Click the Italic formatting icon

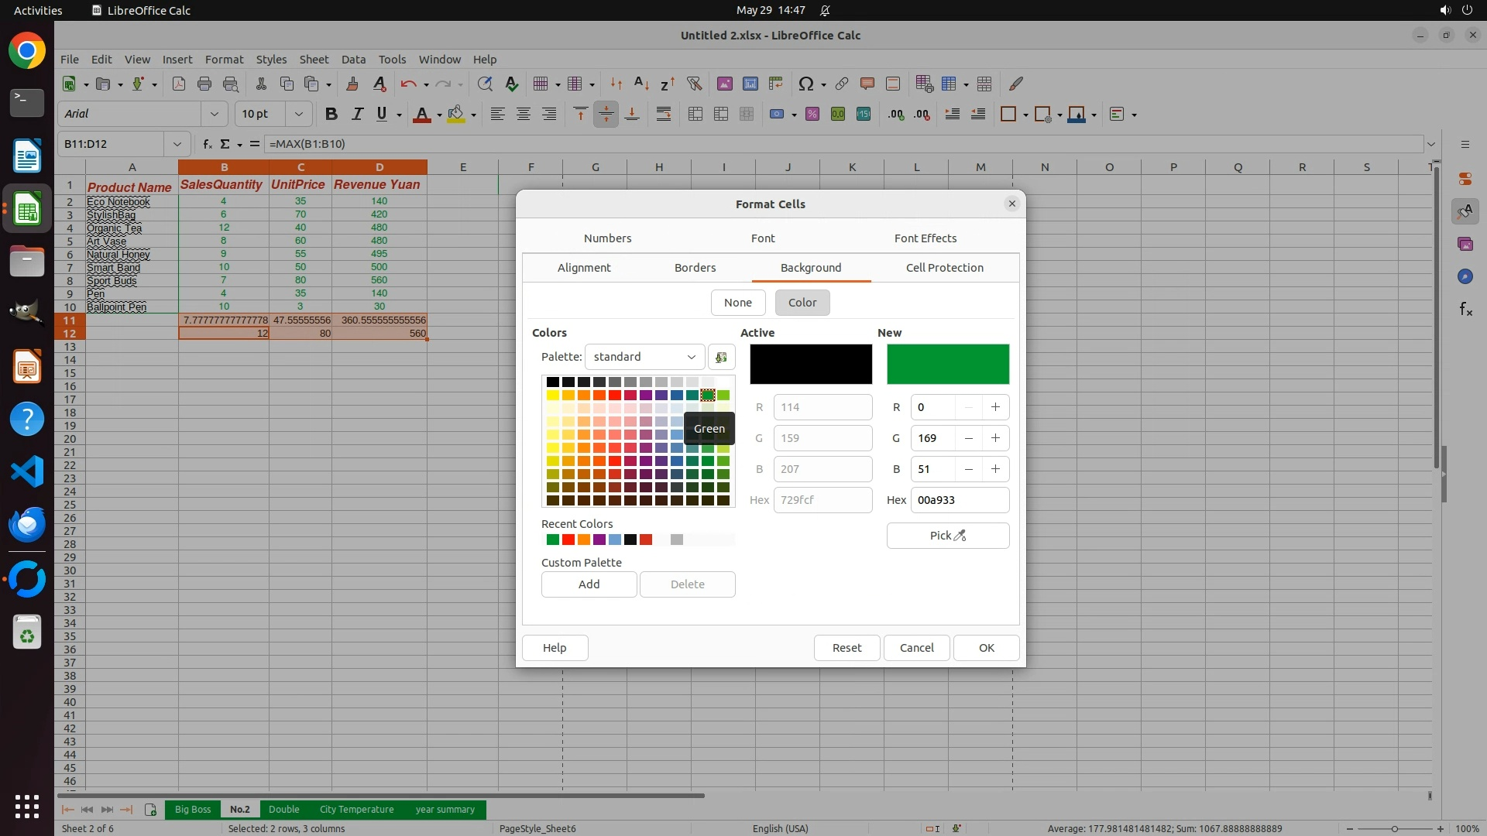pyautogui.click(x=357, y=114)
